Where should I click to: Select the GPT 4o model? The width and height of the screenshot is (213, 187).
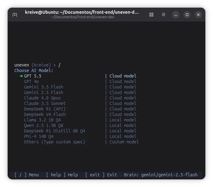[31, 81]
